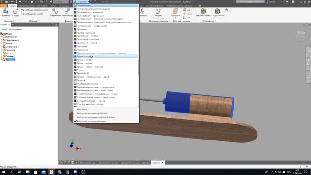Open the fx parameters tool
Screen dimensions: 311x175
[142, 11]
